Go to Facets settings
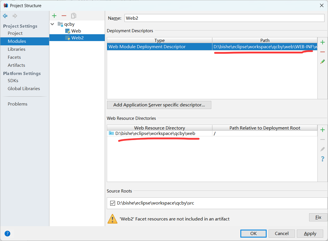328x241 pixels. (x=14, y=57)
